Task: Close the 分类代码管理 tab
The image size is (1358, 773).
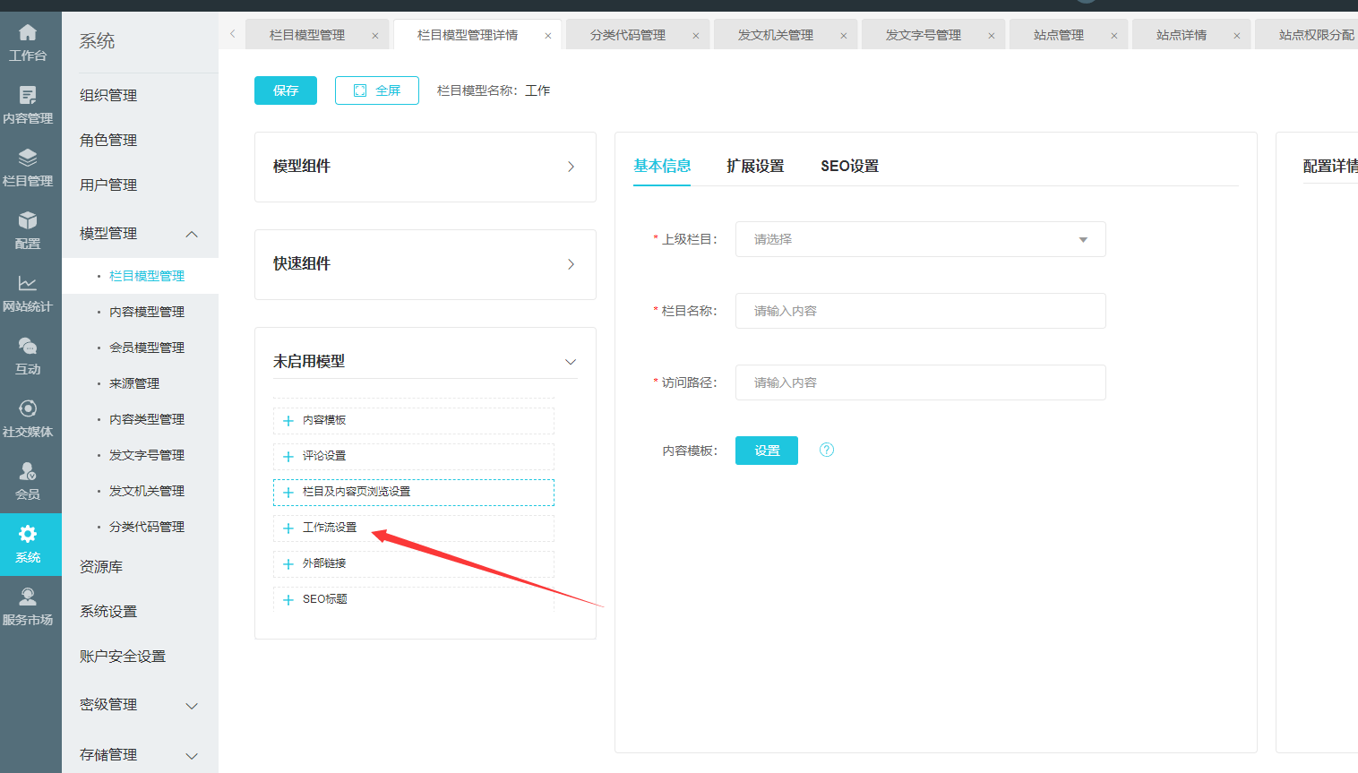Action: 696,36
